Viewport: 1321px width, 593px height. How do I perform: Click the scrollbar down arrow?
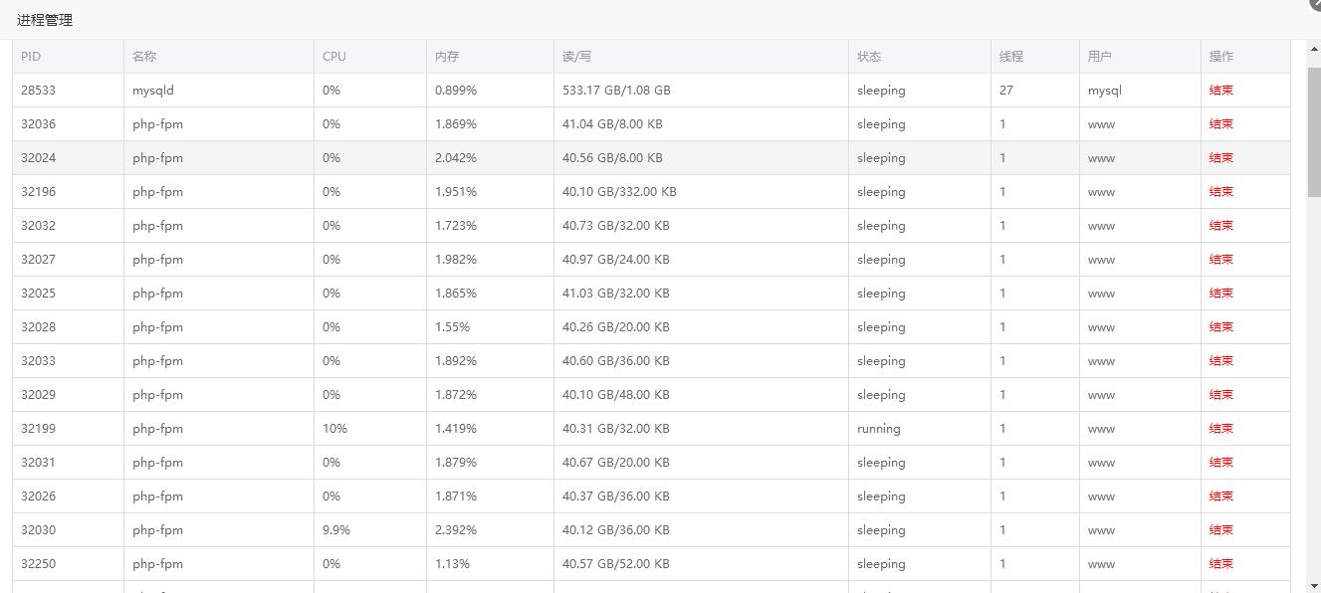pos(1314,586)
